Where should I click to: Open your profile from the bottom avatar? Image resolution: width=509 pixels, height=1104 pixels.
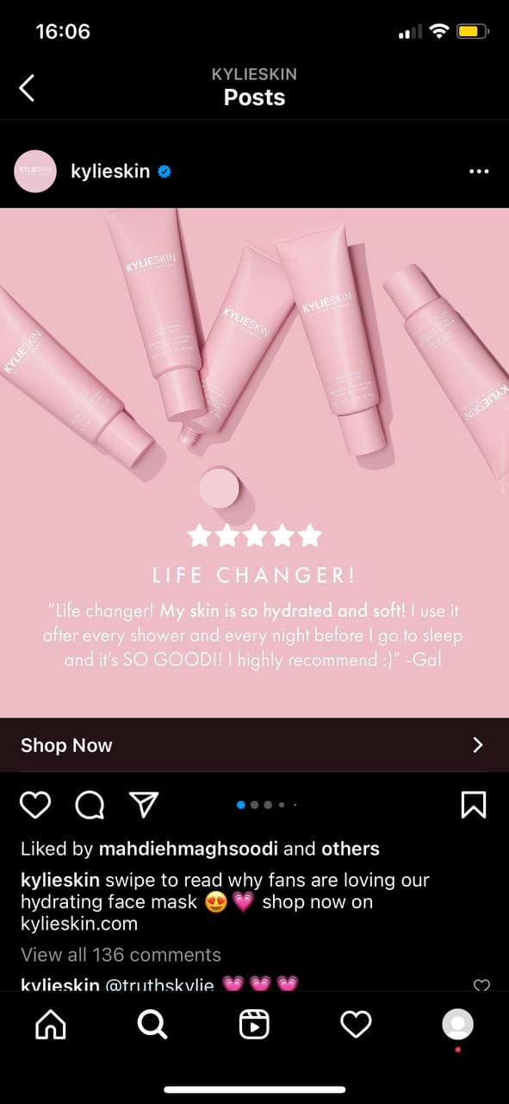(457, 1025)
